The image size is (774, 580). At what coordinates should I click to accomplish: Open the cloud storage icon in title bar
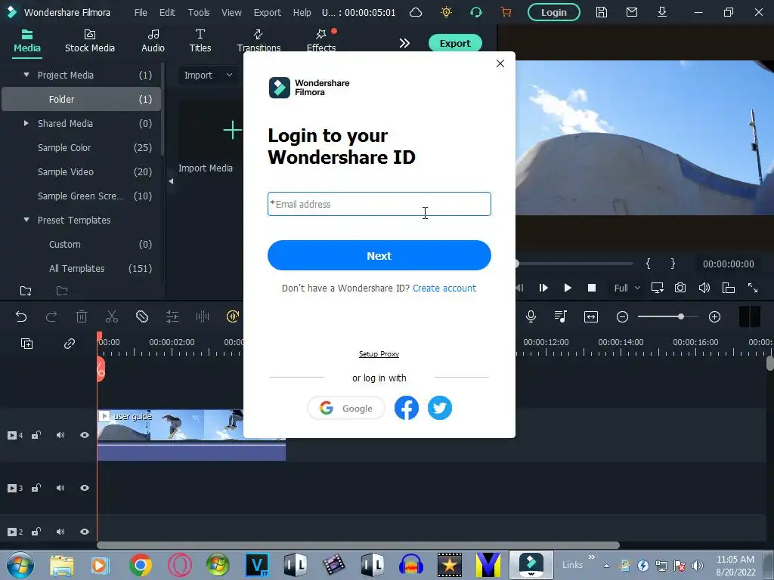pos(416,12)
